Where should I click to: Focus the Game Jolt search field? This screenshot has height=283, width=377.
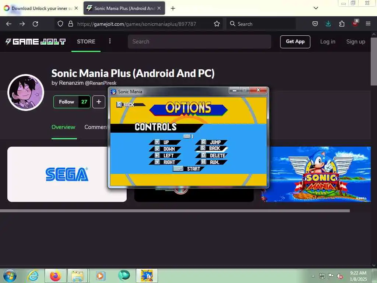click(x=200, y=42)
